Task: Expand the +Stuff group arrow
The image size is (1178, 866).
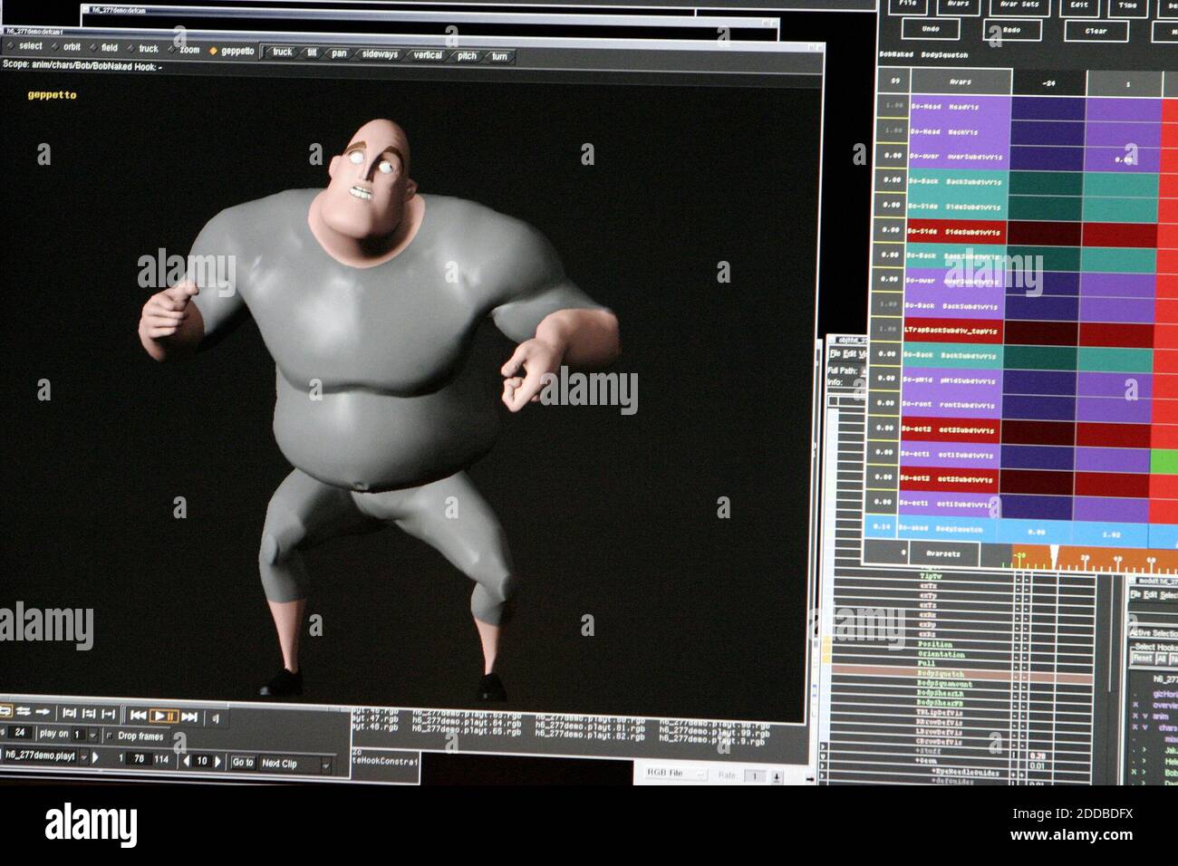Action: click(x=823, y=746)
